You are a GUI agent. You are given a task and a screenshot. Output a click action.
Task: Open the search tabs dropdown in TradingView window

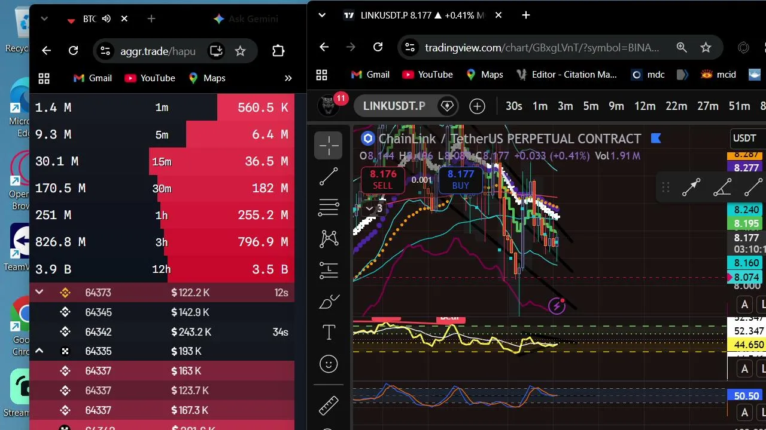(x=322, y=15)
